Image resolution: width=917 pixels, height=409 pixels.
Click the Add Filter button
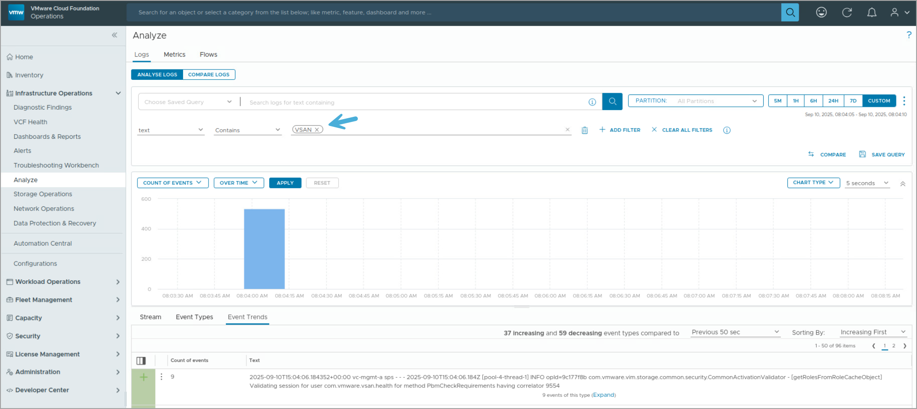[x=620, y=130]
